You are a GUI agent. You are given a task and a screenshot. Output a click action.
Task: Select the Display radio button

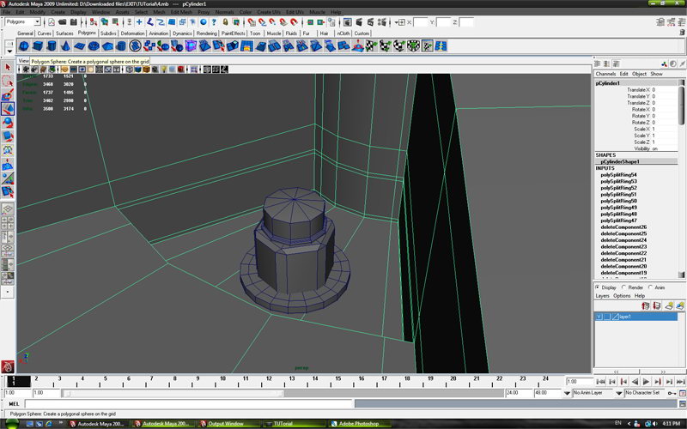click(x=599, y=287)
